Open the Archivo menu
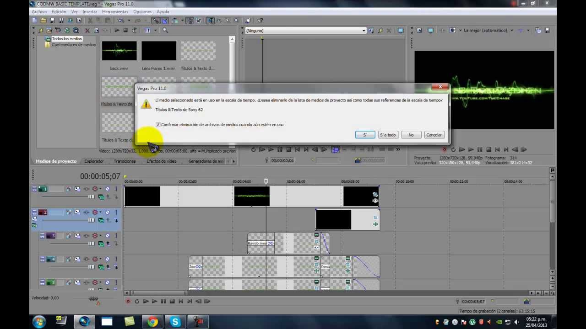This screenshot has height=329, width=586. (39, 11)
